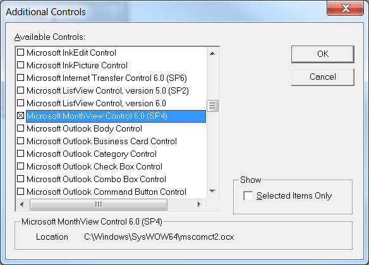Check the Microsoft InkEdit Control checkbox
This screenshot has height=265, width=369.
[21, 52]
